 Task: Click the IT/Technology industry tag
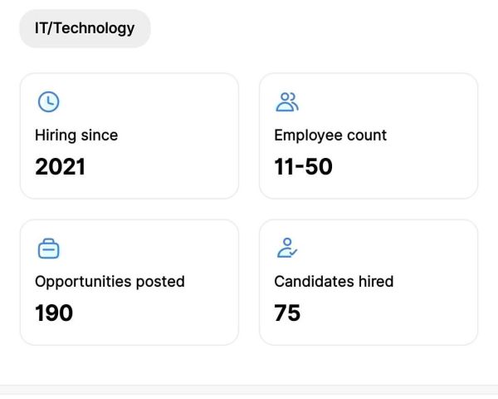tap(85, 28)
